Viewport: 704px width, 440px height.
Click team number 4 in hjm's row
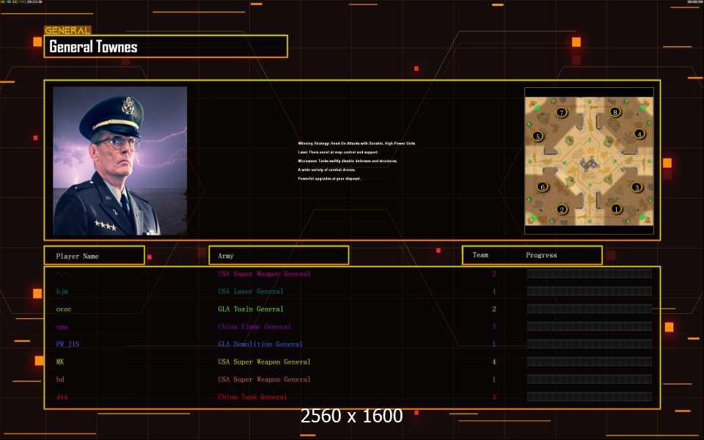(x=494, y=291)
